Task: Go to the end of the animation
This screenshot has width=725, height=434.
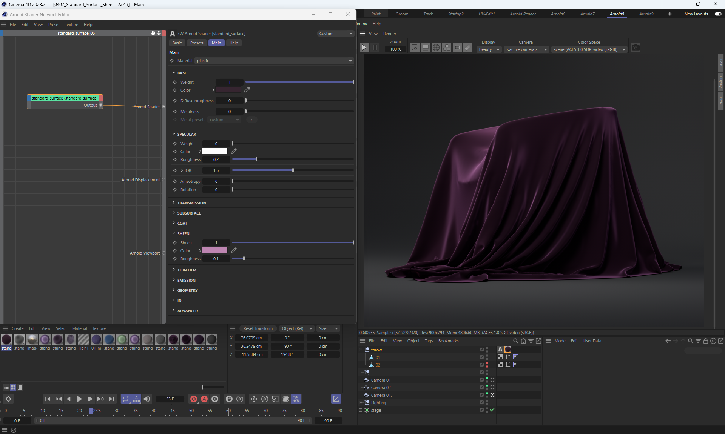Action: point(111,399)
